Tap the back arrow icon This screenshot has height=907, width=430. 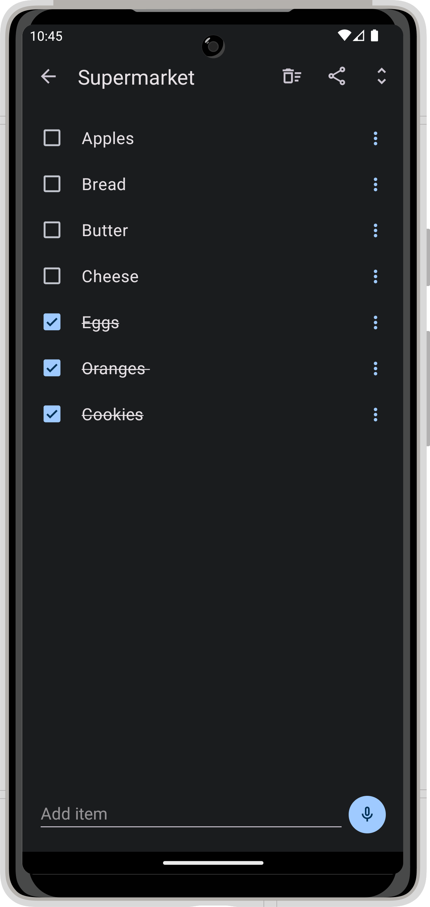[48, 76]
